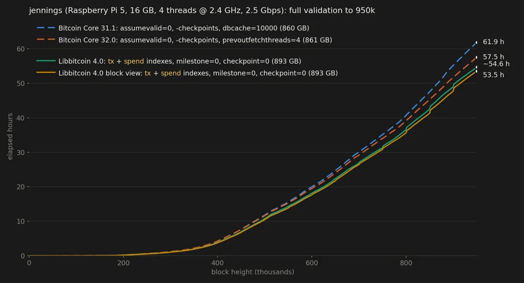Select the Libbitcoin 4.0 block view legend entry
The width and height of the screenshot is (524, 283).
click(187, 73)
